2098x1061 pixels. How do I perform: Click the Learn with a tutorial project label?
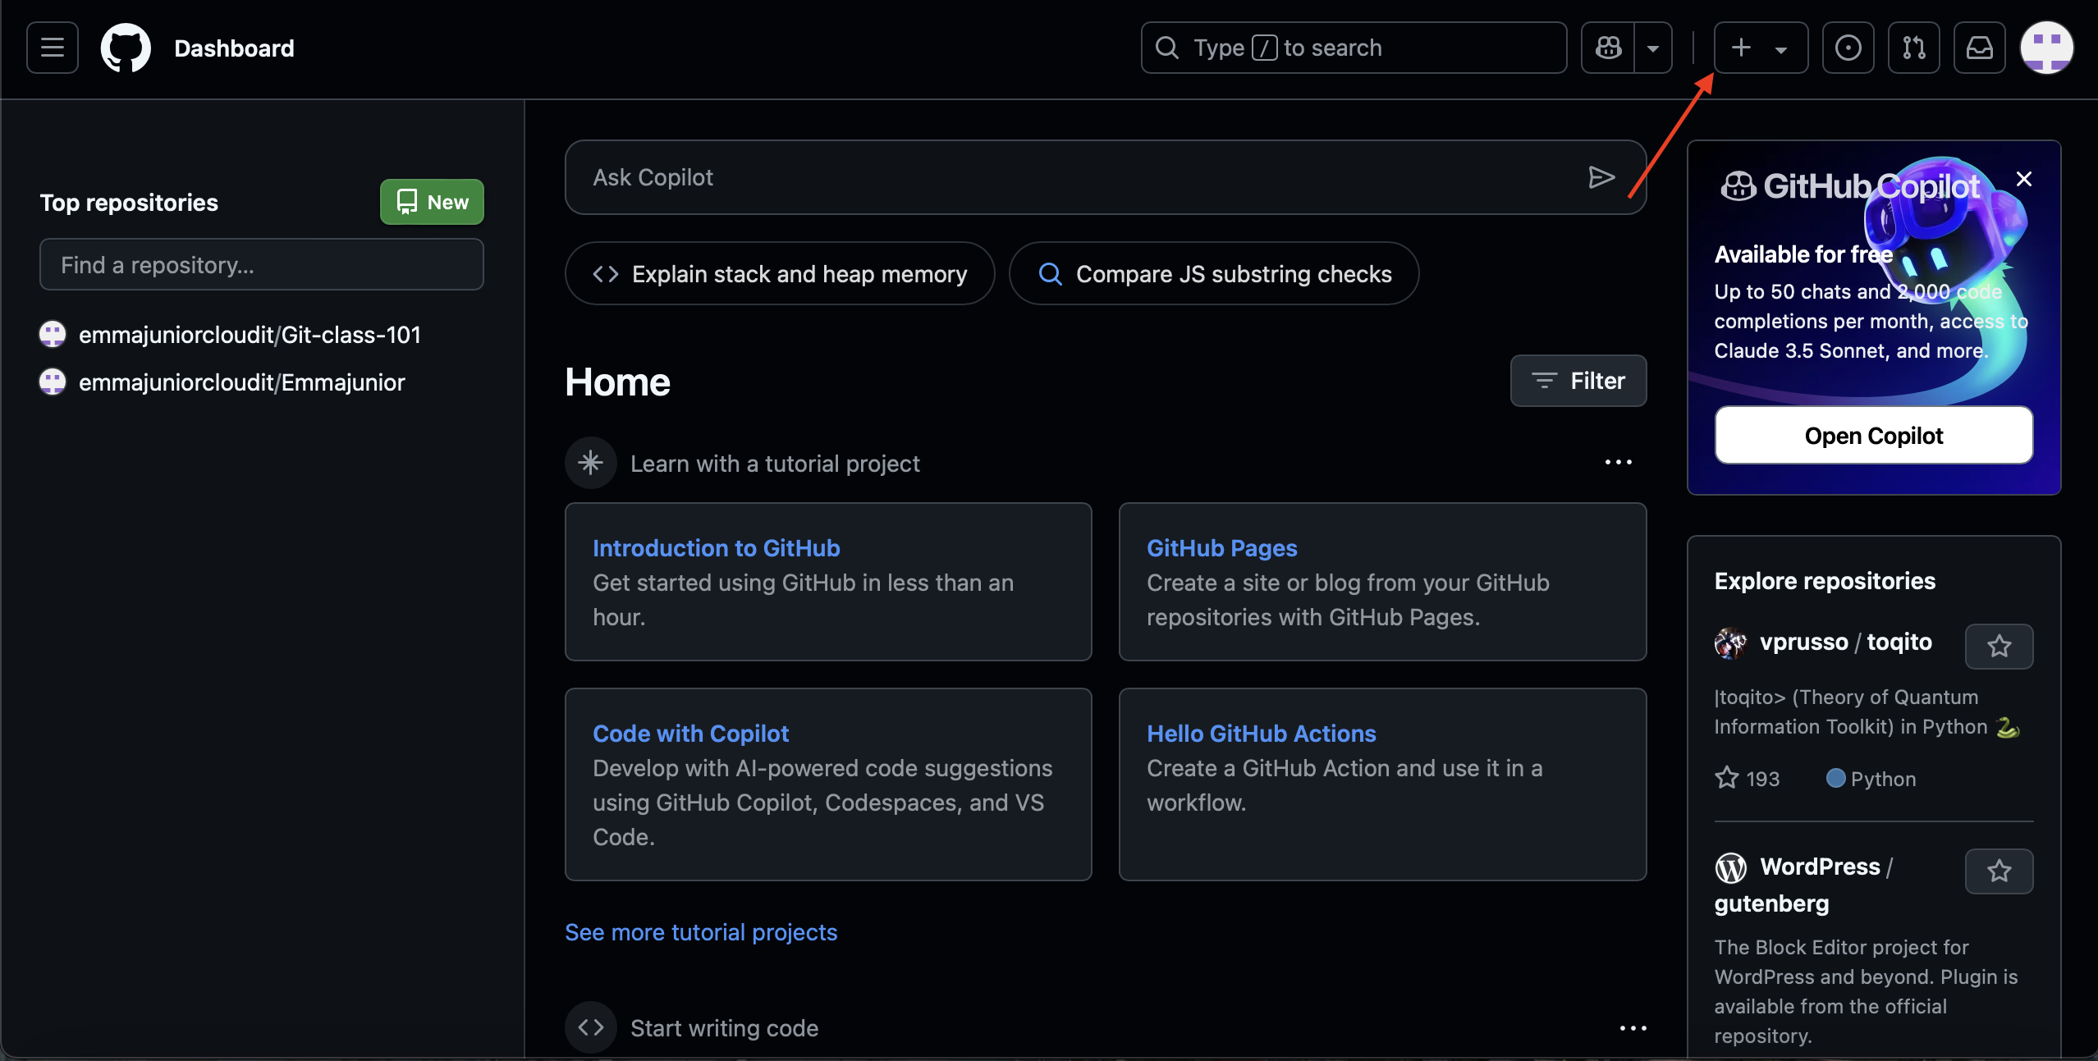tap(775, 464)
